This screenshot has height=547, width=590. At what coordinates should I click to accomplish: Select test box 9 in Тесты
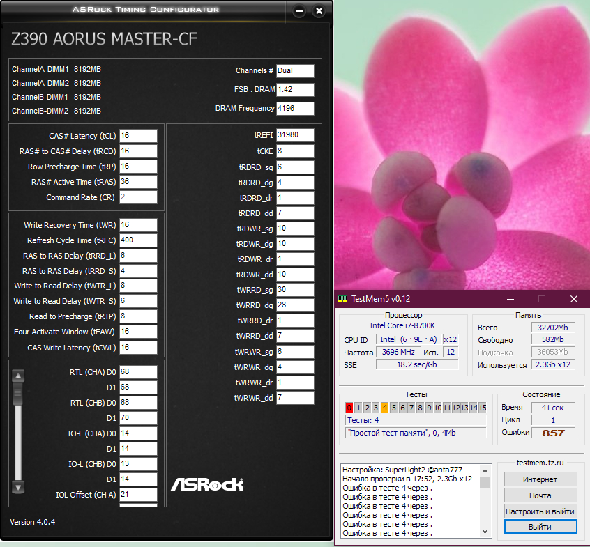[x=429, y=408]
